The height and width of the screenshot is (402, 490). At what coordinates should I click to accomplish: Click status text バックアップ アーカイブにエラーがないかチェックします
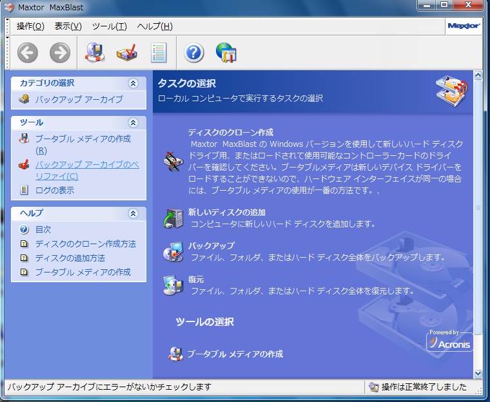pos(110,387)
